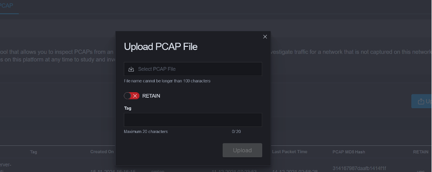Click the MD5 hash value 314167987daafb1414f1f
Screen dimensions: 432x172
point(359,168)
